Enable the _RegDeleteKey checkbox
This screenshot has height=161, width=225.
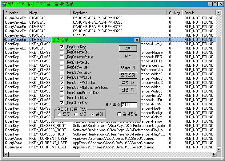click(62, 53)
